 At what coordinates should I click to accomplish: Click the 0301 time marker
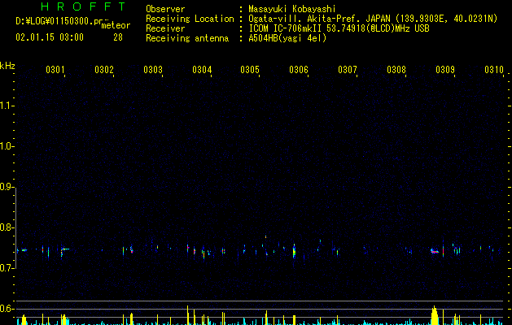coord(55,70)
